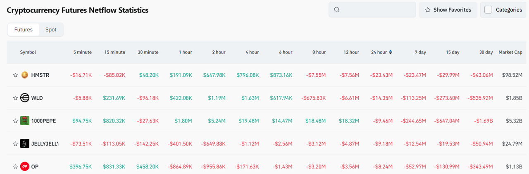Image resolution: width=529 pixels, height=174 pixels.
Task: Add JELLYJELLY to favorites via star
Action: point(16,143)
